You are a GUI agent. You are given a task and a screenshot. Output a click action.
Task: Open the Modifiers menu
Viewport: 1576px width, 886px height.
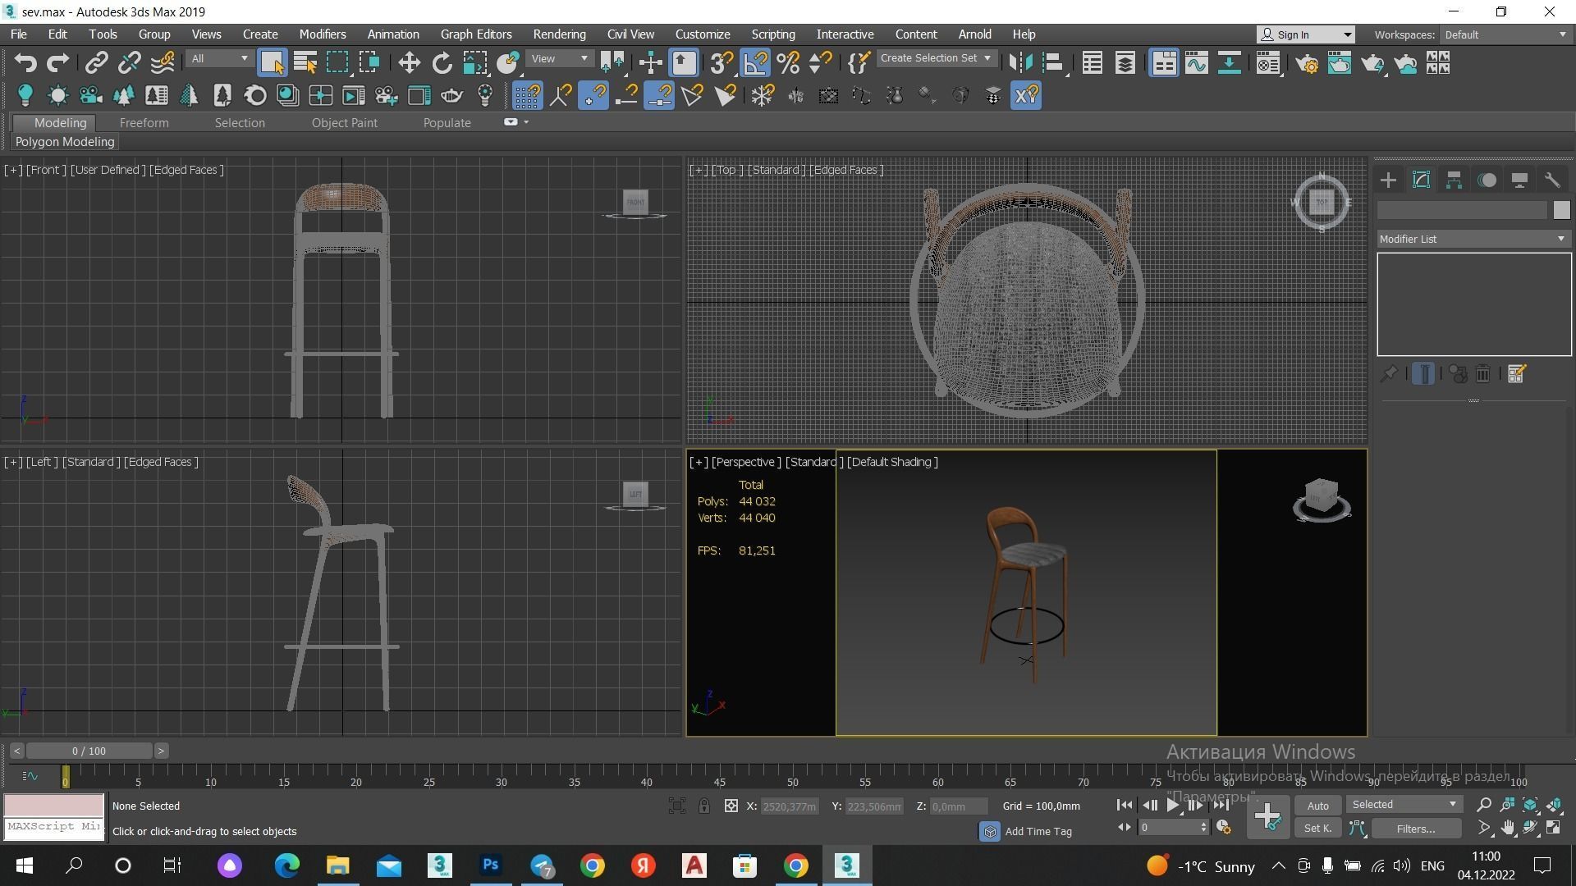(x=323, y=34)
